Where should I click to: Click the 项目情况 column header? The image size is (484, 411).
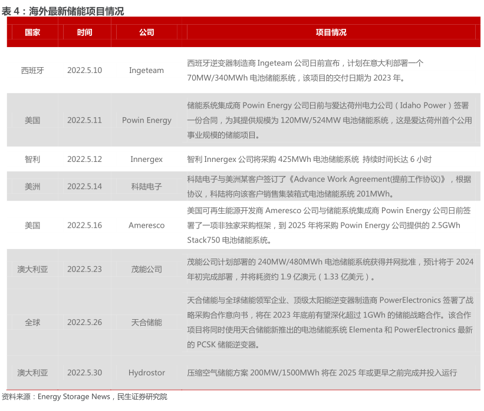click(x=330, y=32)
